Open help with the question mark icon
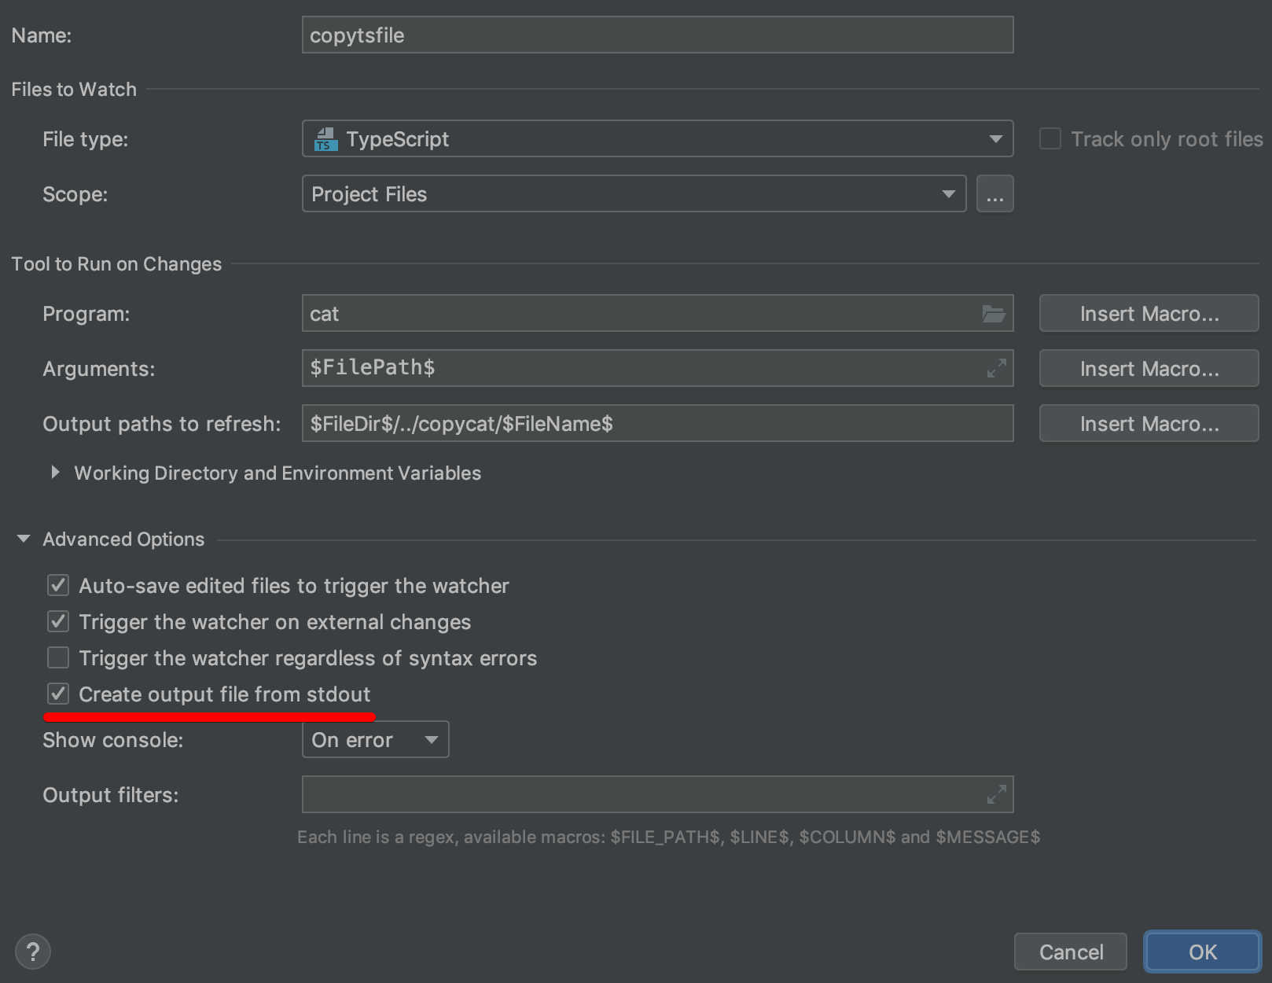 pos(33,952)
